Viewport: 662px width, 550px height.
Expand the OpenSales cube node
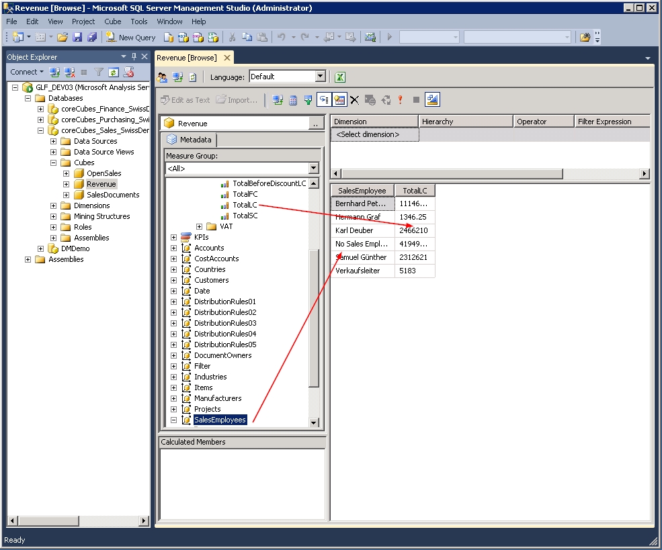click(67, 173)
